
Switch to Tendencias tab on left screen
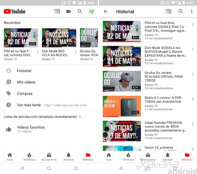[x=29, y=157]
